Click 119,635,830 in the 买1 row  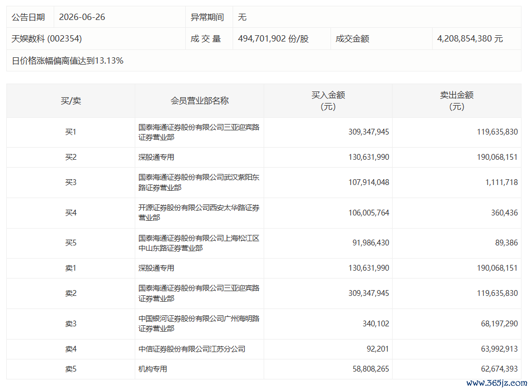497,132
